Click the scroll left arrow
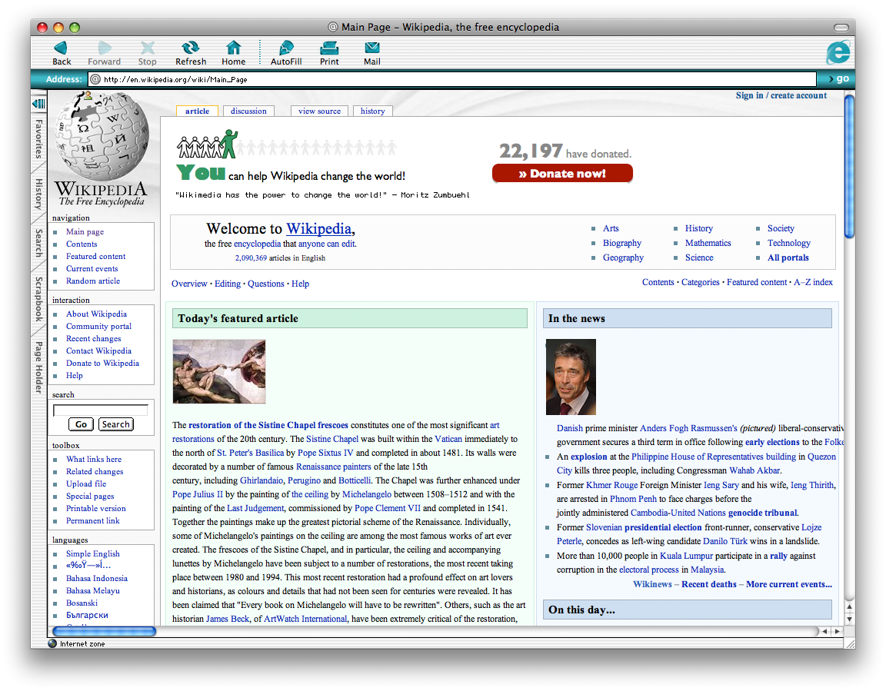Screen dimensions: 886x691 click(x=824, y=631)
